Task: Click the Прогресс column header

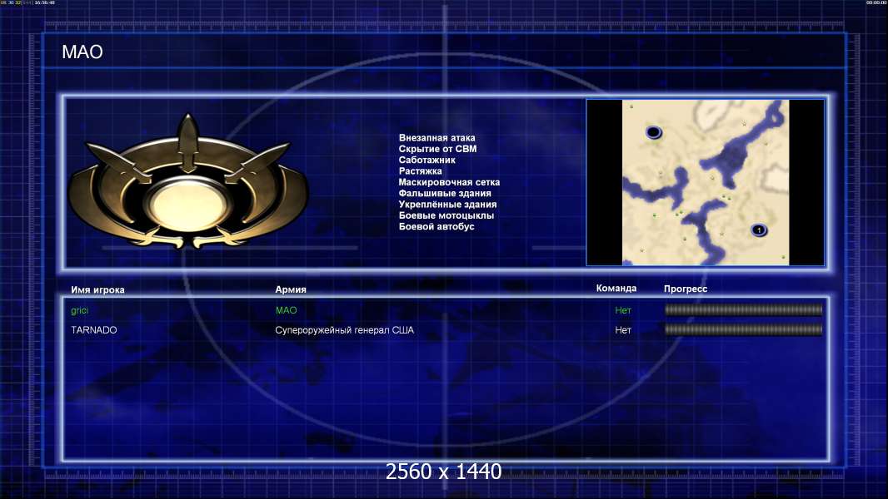Action: (x=686, y=289)
